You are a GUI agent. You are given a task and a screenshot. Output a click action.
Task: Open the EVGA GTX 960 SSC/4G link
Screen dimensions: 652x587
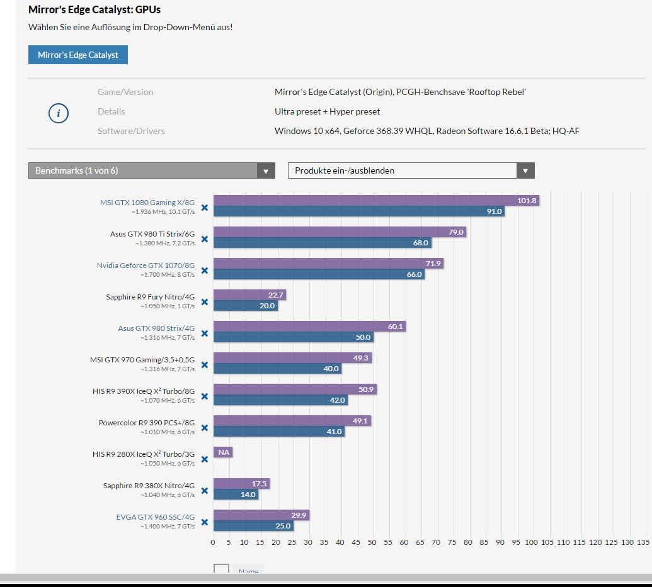click(x=155, y=517)
